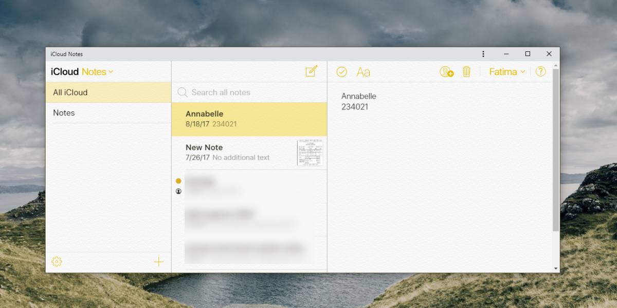This screenshot has height=308, width=617.
Task: Click the vertical scrollbar in note editor
Action: coord(556,149)
